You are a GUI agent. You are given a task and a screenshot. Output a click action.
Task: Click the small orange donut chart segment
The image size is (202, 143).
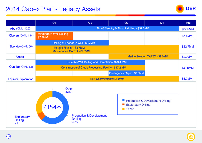click(41, 116)
